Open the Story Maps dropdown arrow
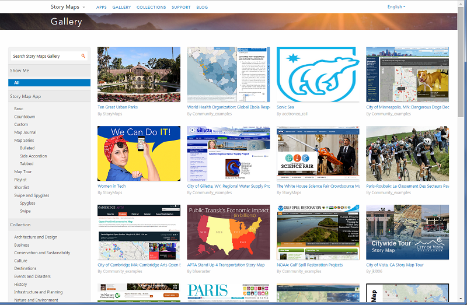The width and height of the screenshot is (467, 305). click(83, 7)
